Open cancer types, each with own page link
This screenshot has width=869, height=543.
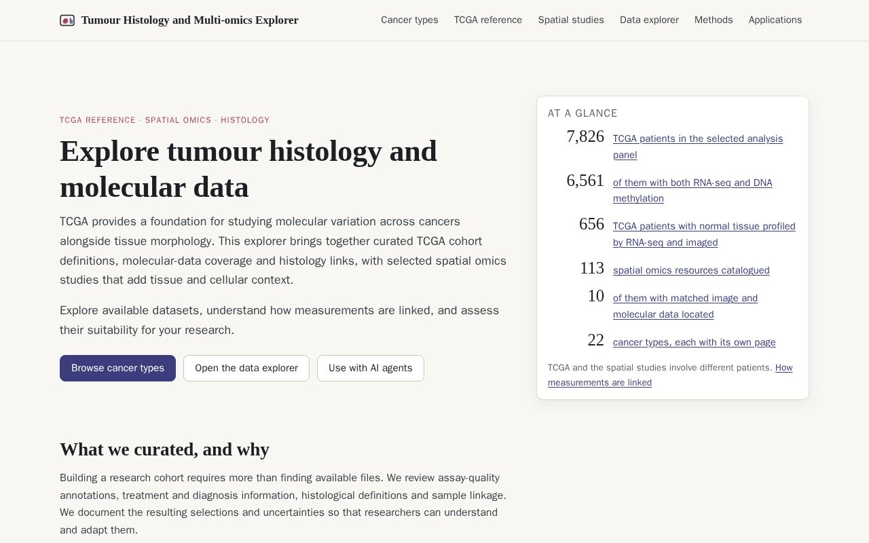pyautogui.click(x=694, y=342)
